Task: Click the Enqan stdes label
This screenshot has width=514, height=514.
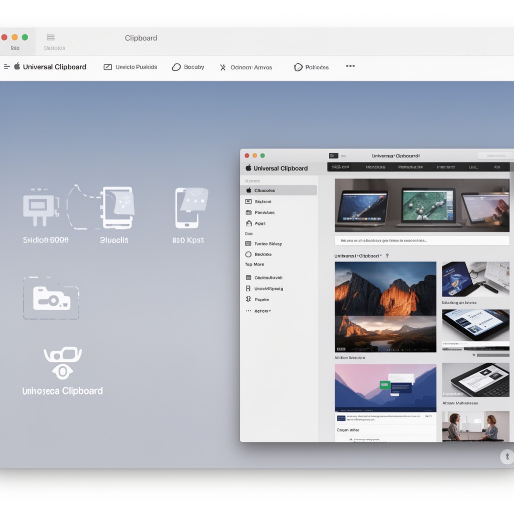Action: coord(348,430)
